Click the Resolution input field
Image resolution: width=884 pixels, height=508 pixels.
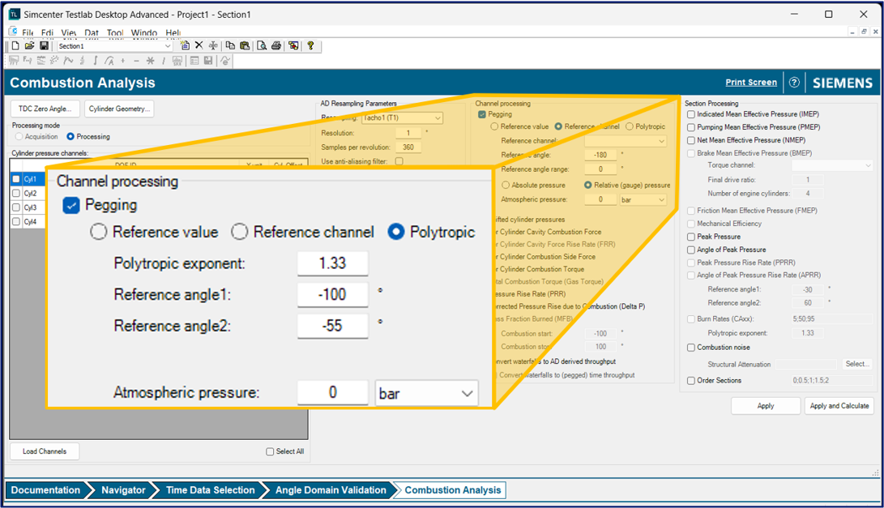click(x=408, y=133)
